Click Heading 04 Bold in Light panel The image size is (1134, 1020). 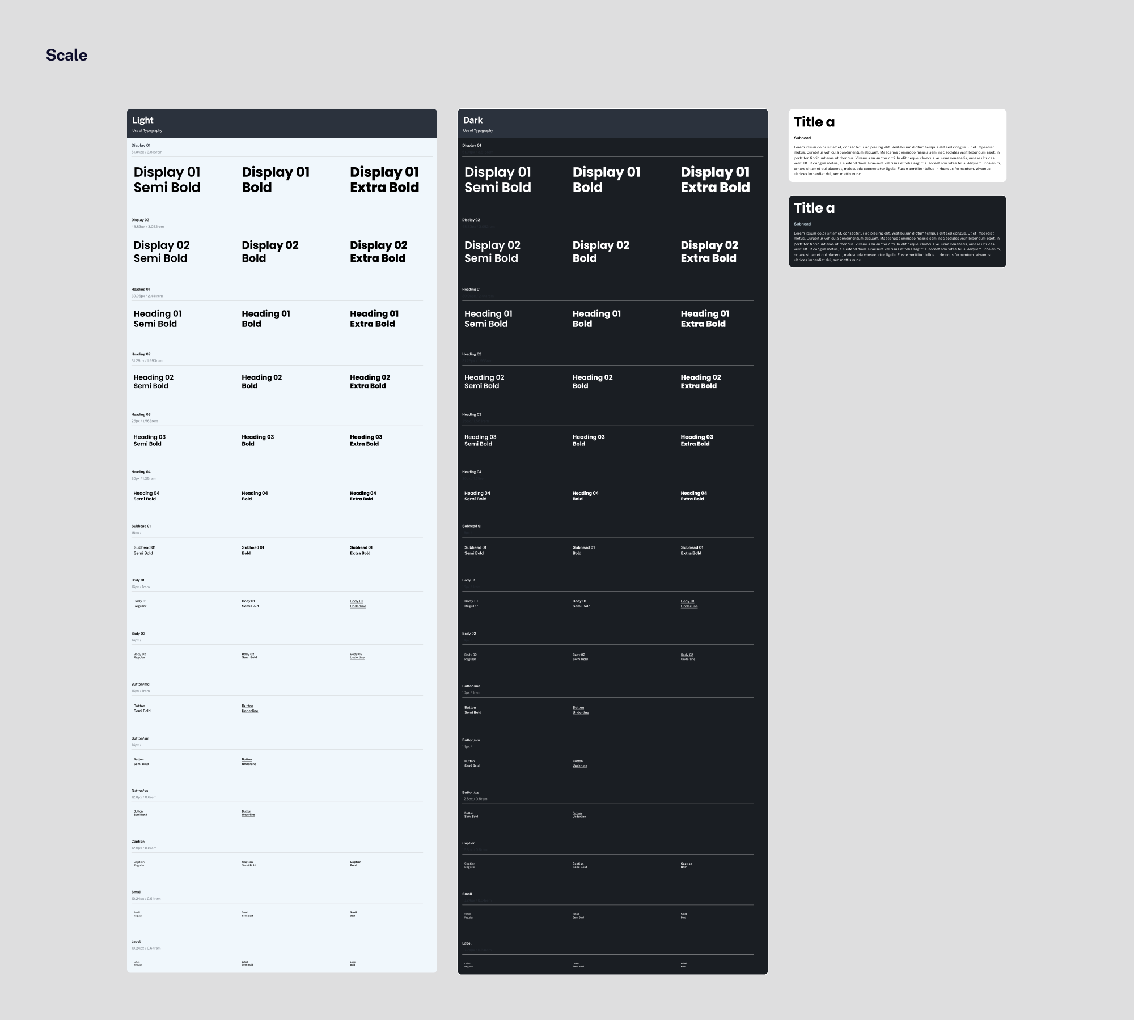pos(255,496)
